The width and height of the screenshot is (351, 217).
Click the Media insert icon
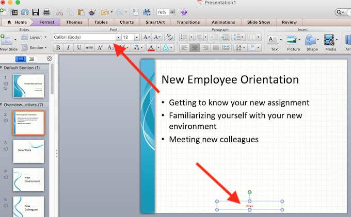pyautogui.click(x=330, y=43)
